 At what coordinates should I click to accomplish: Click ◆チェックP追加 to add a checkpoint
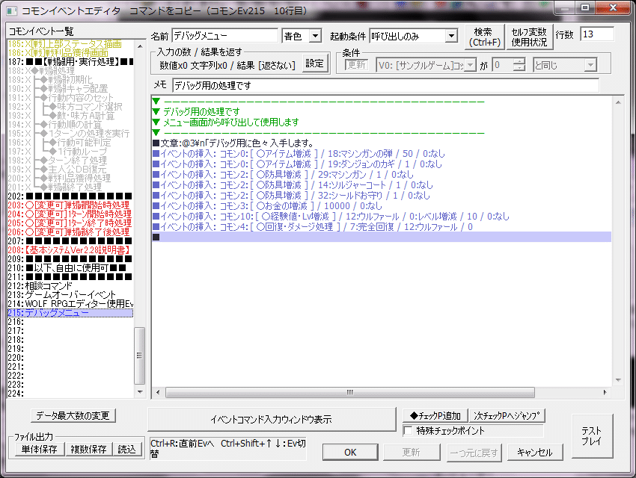436,415
